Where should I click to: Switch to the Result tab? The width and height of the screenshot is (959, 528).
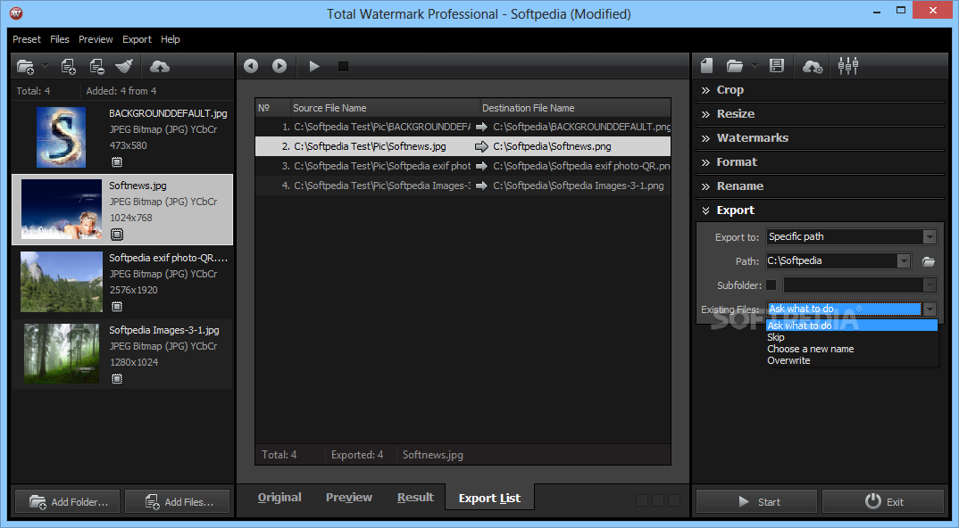pos(415,498)
